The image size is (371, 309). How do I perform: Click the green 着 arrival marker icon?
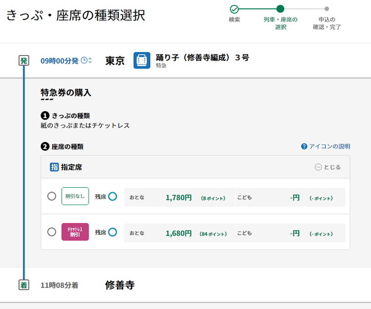click(24, 285)
